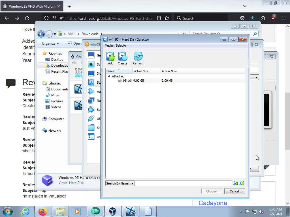Open the Search By Name dropdown
Viewport: 290px width, 217px height.
[120, 183]
